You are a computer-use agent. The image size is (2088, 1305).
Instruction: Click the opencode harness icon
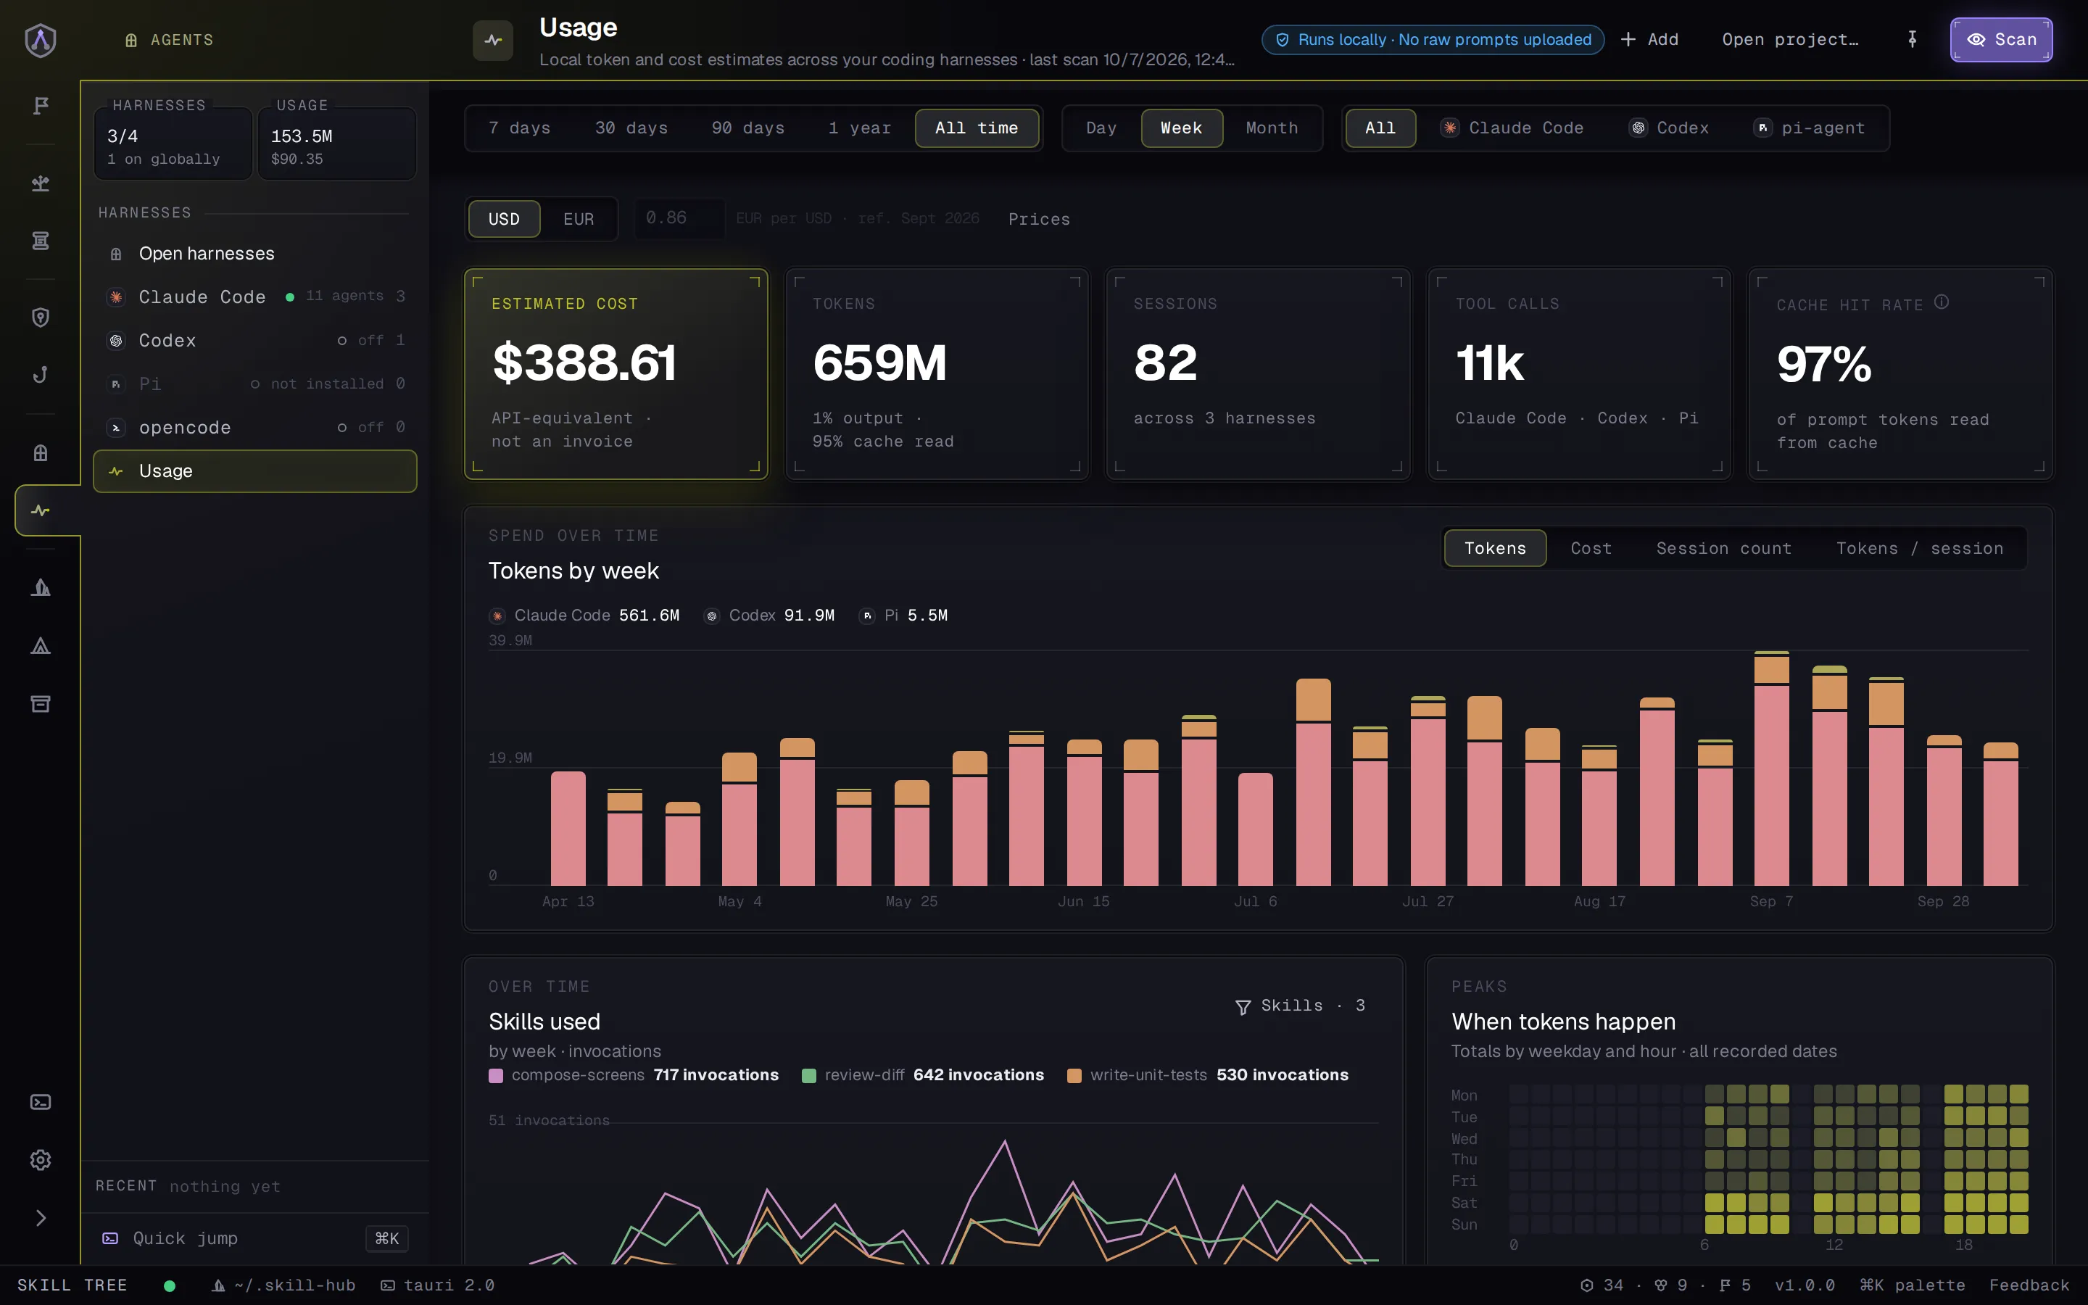click(115, 428)
